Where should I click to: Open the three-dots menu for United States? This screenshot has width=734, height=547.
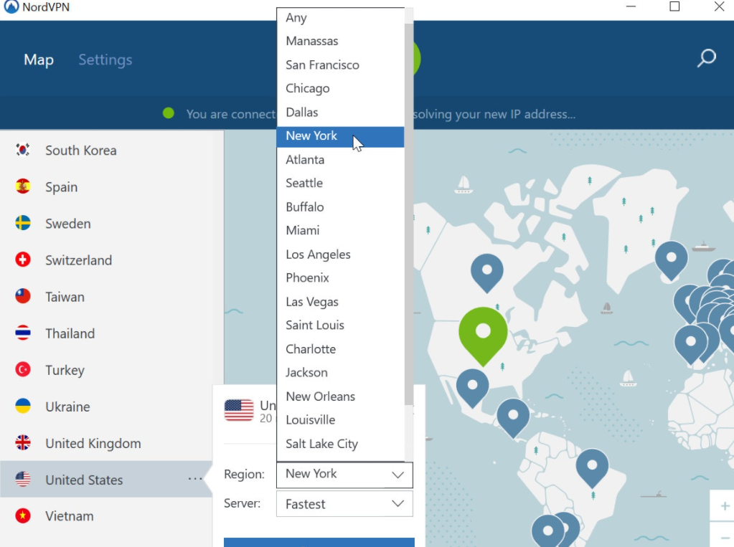(195, 479)
